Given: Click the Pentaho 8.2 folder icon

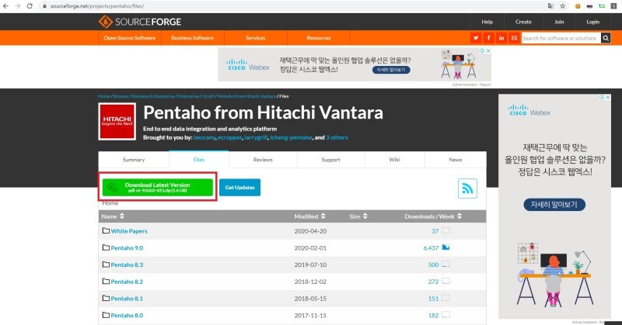Looking at the screenshot, I should (106, 281).
